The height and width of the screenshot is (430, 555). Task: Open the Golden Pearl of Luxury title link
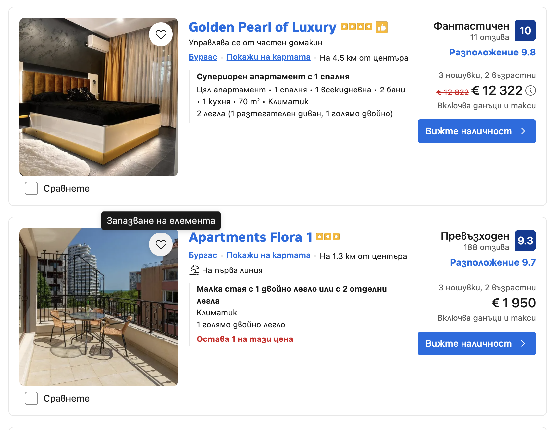tap(263, 27)
